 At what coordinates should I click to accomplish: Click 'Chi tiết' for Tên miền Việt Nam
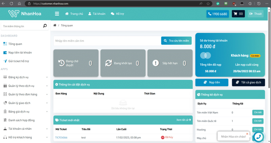[257, 113]
